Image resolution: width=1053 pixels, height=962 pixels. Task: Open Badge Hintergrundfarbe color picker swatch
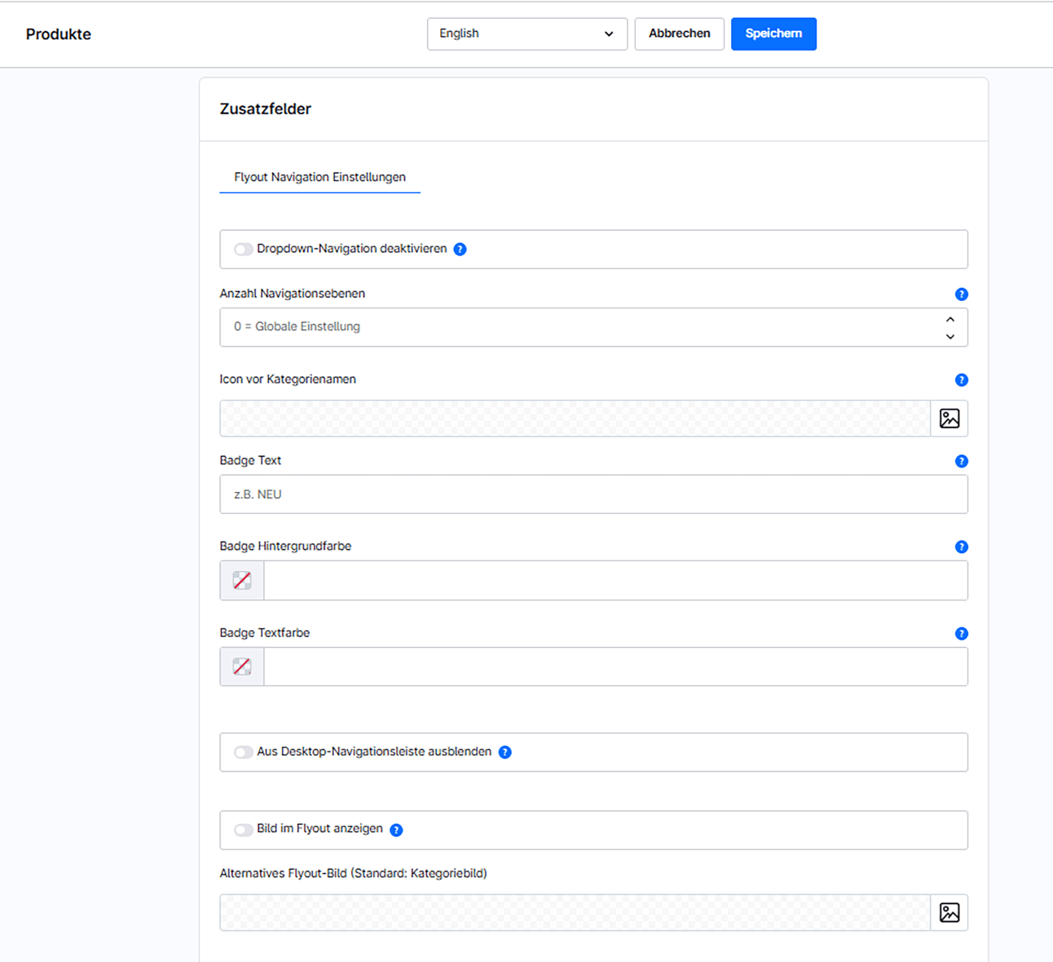point(242,580)
